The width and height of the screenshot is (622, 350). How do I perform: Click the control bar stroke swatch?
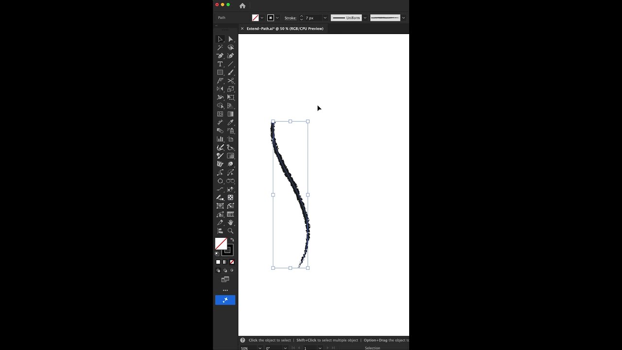pyautogui.click(x=271, y=18)
